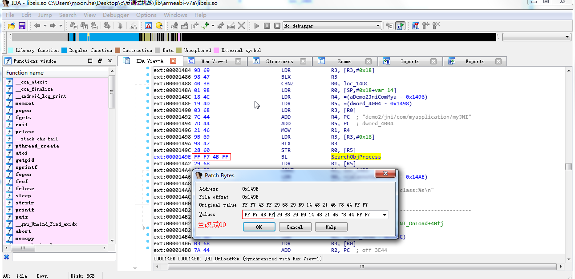Click Cancel in Patch Bytes dialog

(295, 227)
